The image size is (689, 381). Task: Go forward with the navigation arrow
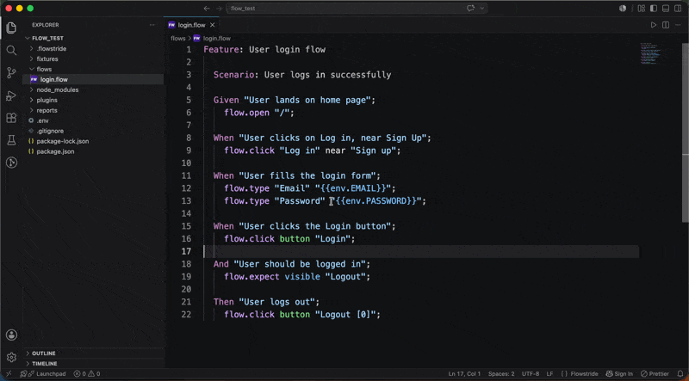[219, 9]
